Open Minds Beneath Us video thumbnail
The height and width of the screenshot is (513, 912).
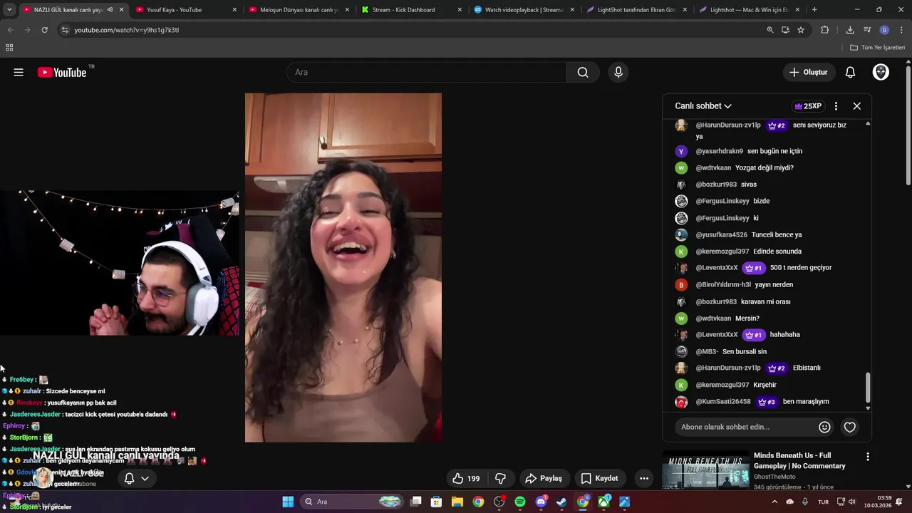tap(705, 470)
